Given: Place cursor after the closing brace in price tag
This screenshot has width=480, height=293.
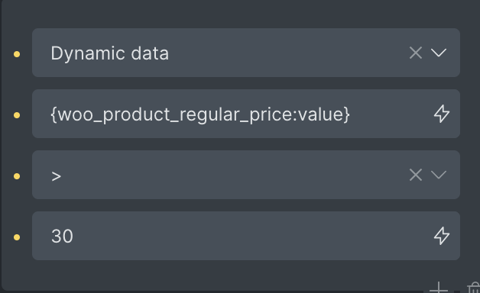Looking at the screenshot, I should [350, 114].
